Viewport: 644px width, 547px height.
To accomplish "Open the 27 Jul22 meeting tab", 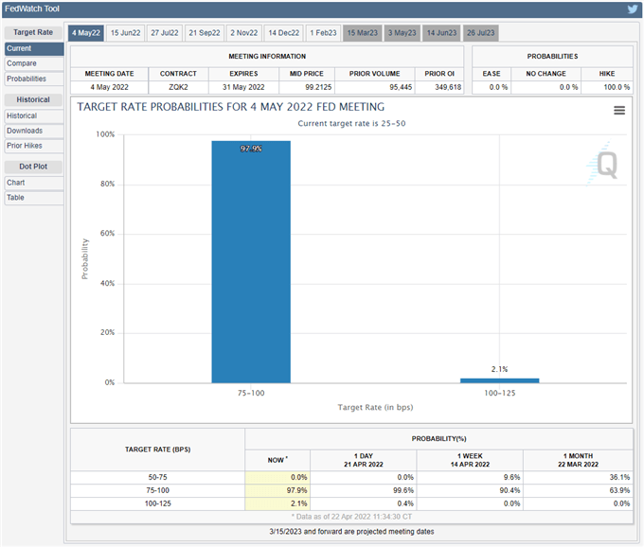I will coord(165,33).
